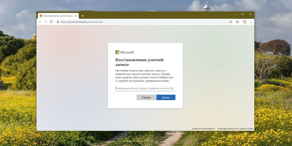Open a new tab with plus button
Viewport: 292px width, 146px height.
pos(82,16)
